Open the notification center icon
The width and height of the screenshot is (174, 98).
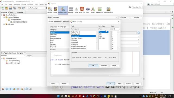click(170, 96)
